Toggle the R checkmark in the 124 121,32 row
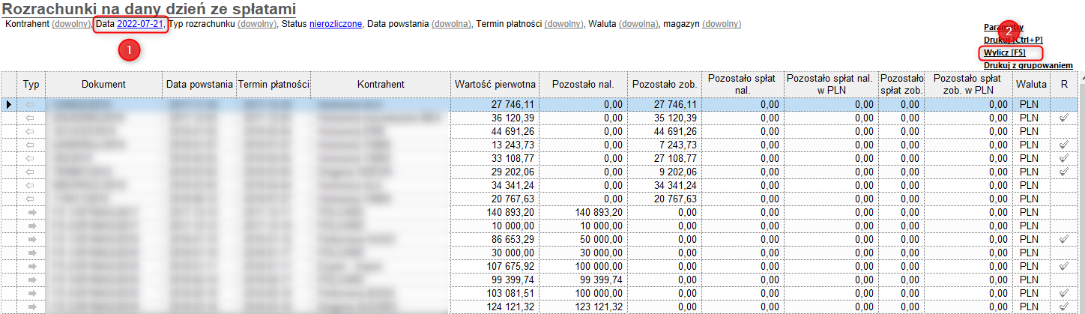Image resolution: width=1085 pixels, height=314 pixels. click(1064, 307)
